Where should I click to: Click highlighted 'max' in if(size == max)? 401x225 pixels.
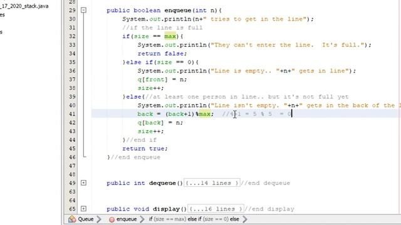coord(170,36)
